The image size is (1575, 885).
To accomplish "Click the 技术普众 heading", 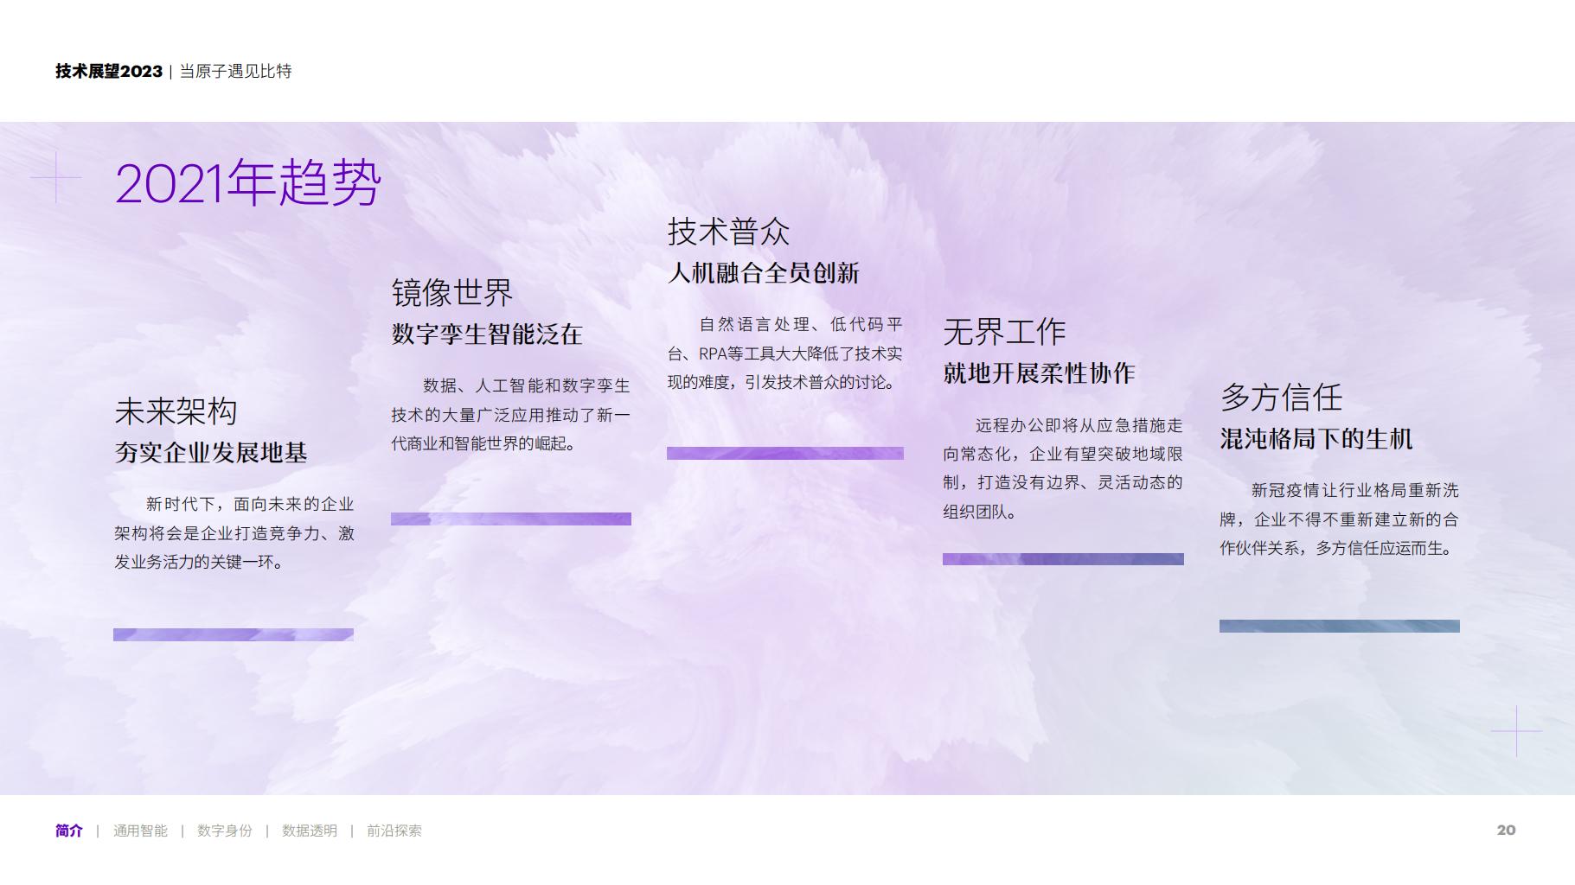I will [728, 232].
